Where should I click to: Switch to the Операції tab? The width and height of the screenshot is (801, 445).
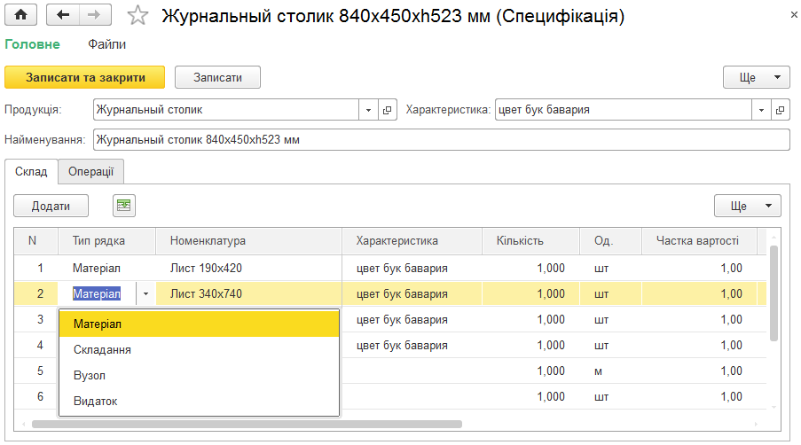click(91, 171)
